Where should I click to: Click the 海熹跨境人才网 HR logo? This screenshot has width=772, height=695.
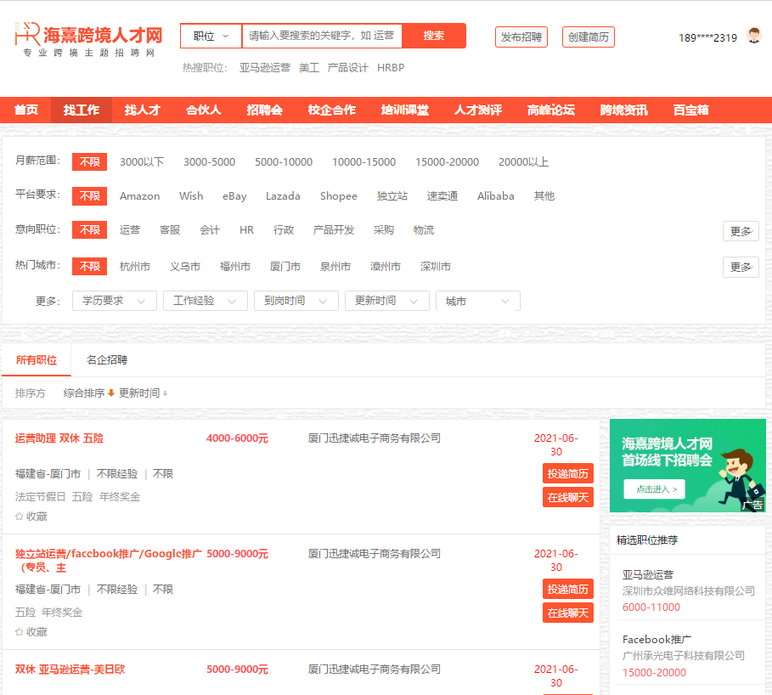(88, 39)
